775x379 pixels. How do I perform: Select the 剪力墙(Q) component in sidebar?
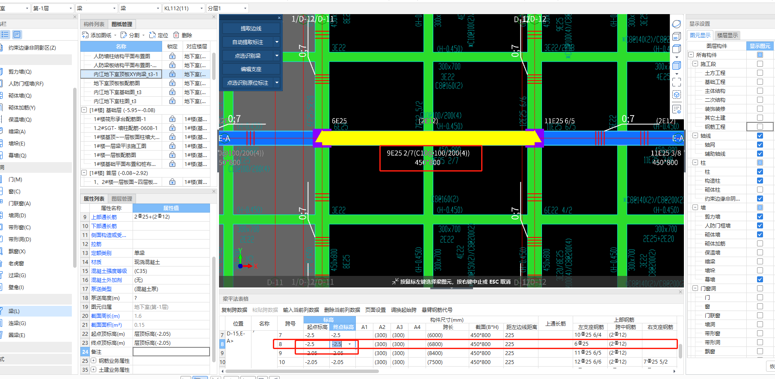click(x=20, y=71)
